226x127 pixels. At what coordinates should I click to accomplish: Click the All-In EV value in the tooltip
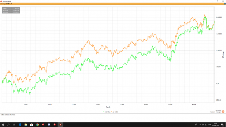[16, 10]
